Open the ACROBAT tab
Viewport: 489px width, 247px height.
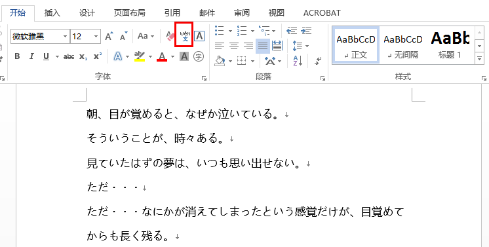322,13
